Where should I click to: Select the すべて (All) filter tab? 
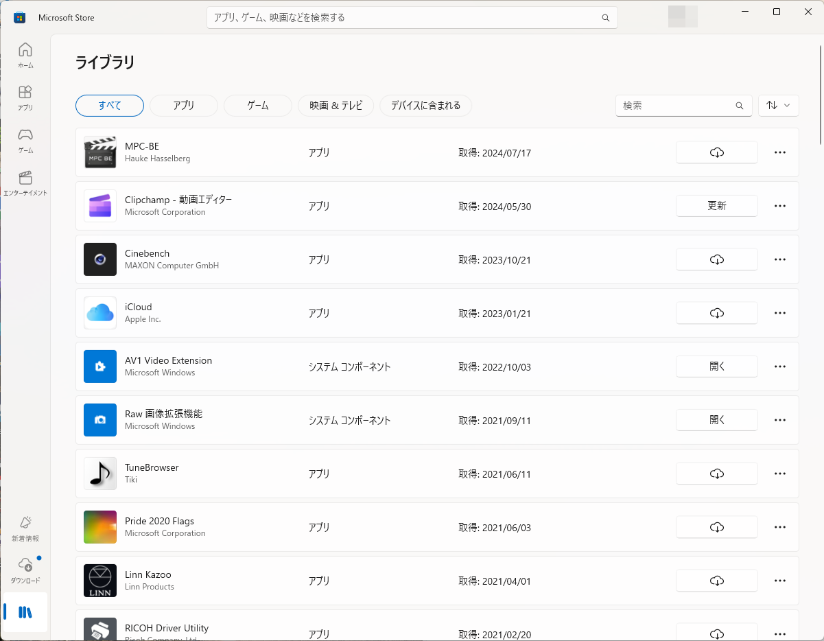pos(110,106)
